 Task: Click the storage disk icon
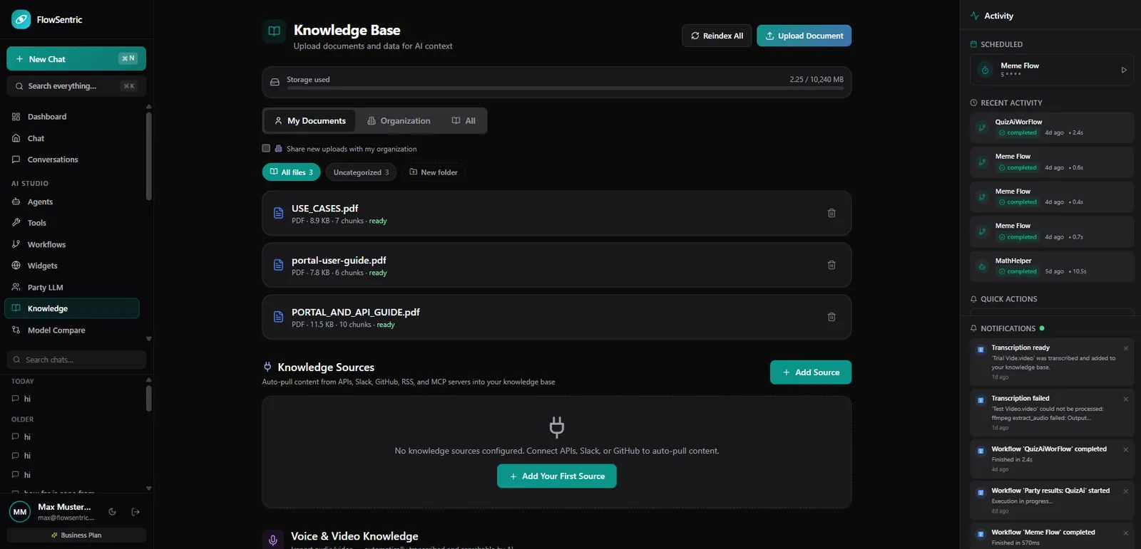click(x=275, y=82)
